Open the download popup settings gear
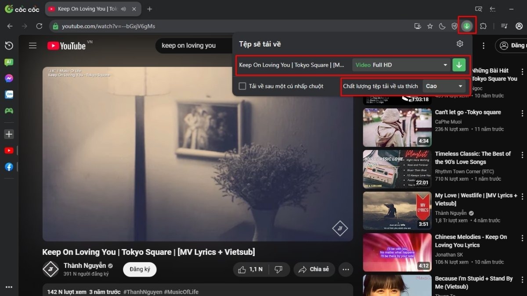The height and width of the screenshot is (296, 527). click(x=460, y=43)
